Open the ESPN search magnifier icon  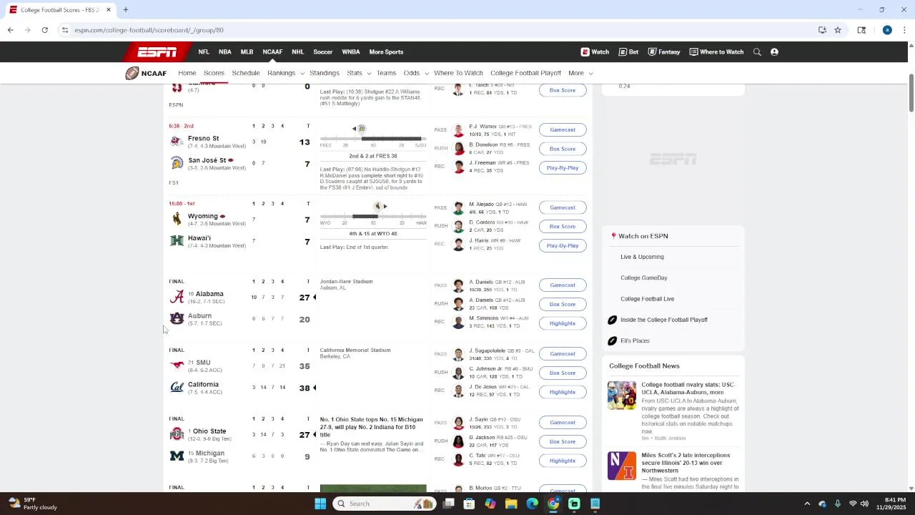coord(757,51)
